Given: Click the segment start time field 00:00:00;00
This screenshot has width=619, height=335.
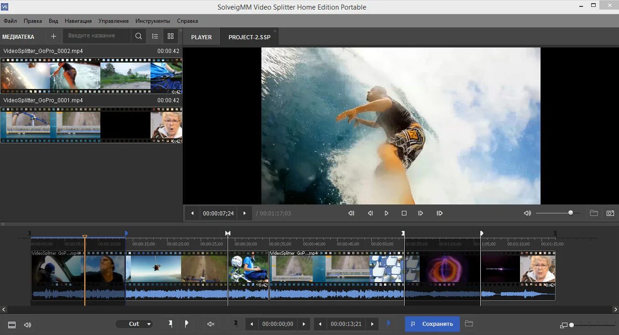Looking at the screenshot, I should tap(278, 324).
